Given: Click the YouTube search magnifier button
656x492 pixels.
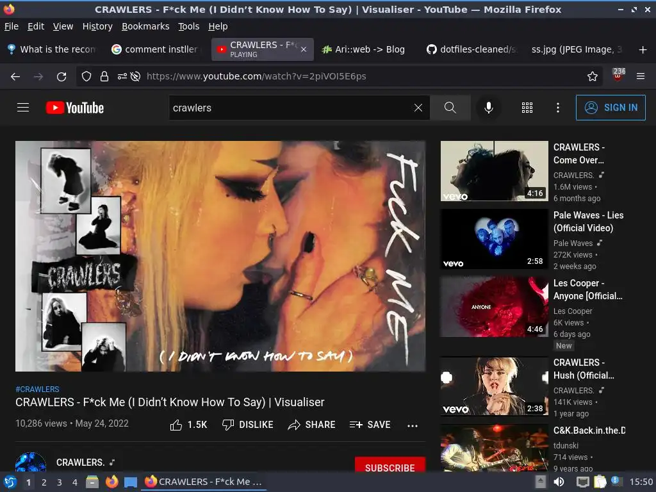Looking at the screenshot, I should point(450,108).
